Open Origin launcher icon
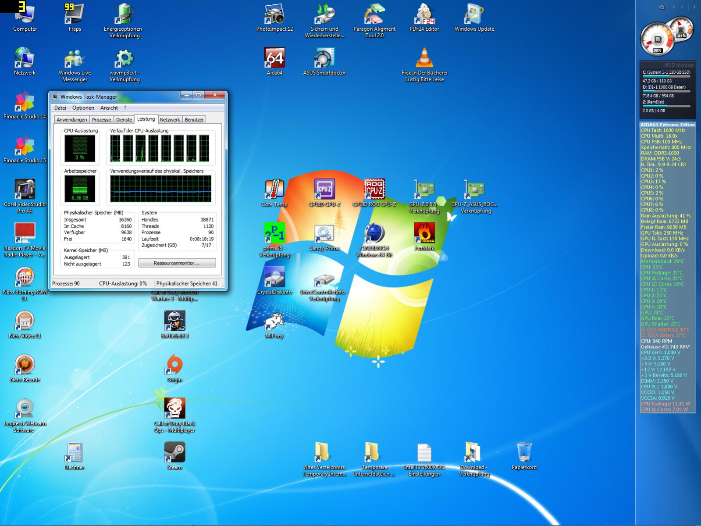Screen dimensions: 701x526 (x=174, y=368)
